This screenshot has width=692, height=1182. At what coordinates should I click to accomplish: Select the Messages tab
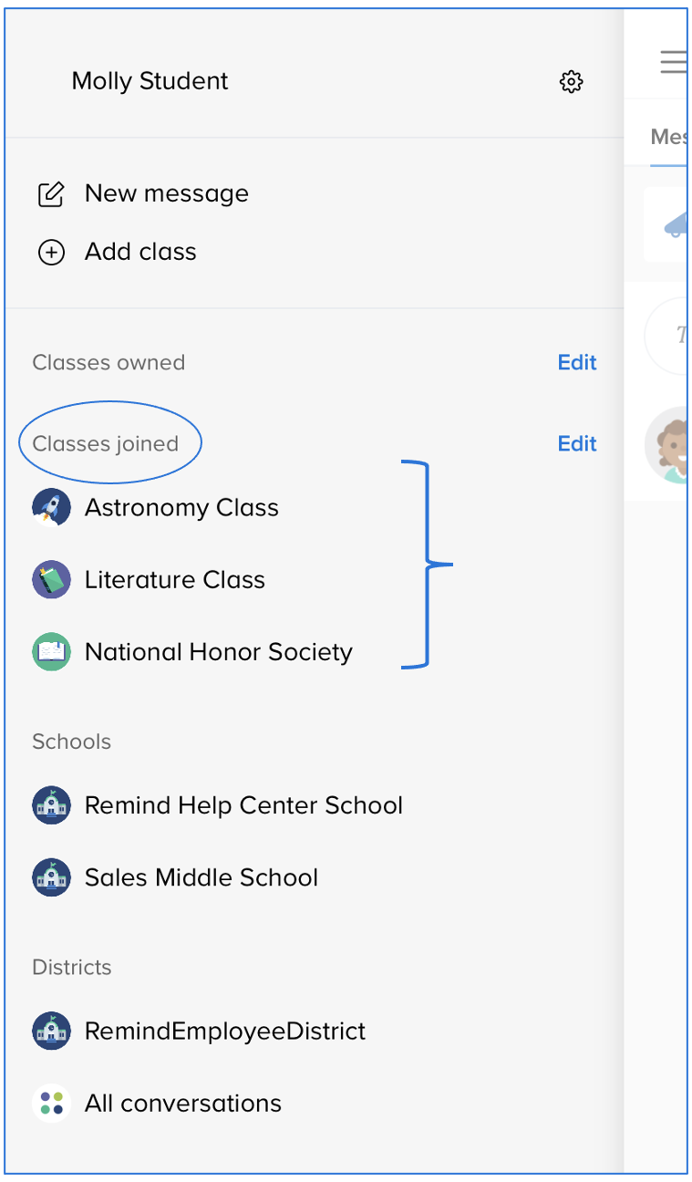coord(668,137)
